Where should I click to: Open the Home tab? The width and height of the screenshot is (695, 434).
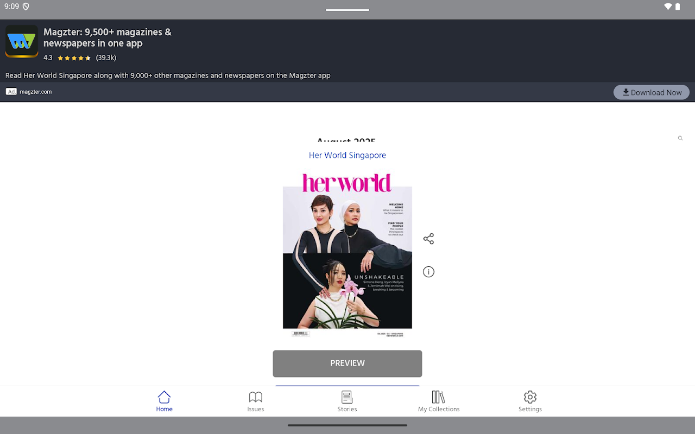(x=164, y=401)
